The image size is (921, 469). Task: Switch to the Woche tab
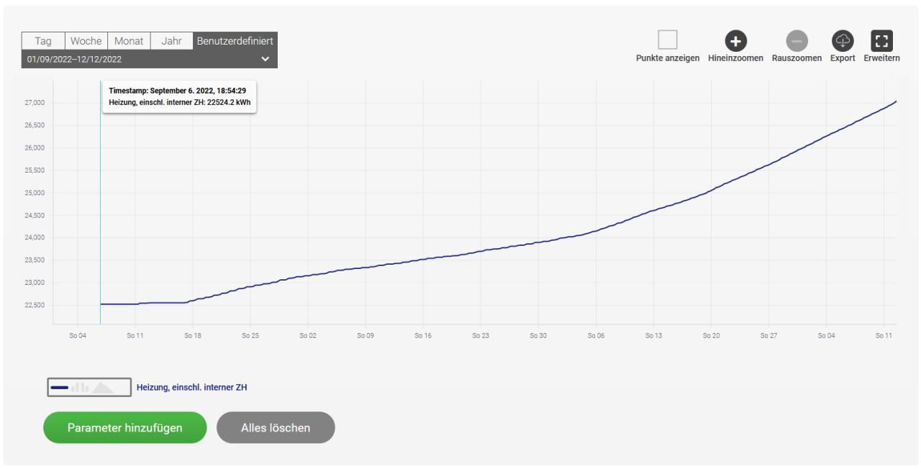[x=87, y=41]
